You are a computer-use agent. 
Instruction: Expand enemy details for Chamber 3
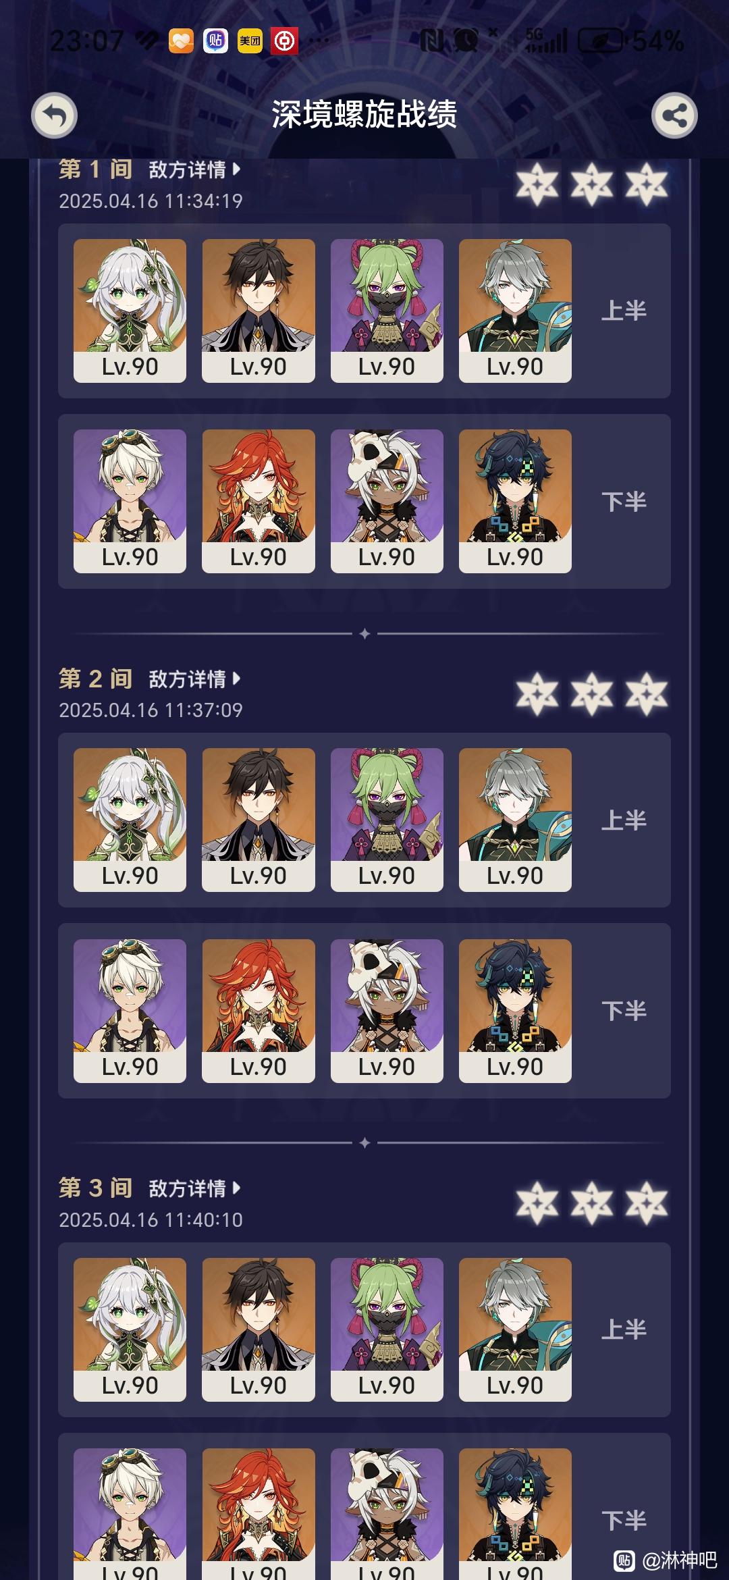click(194, 1188)
